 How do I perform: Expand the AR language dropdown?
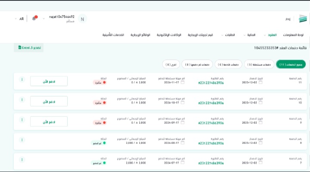tap(19, 19)
